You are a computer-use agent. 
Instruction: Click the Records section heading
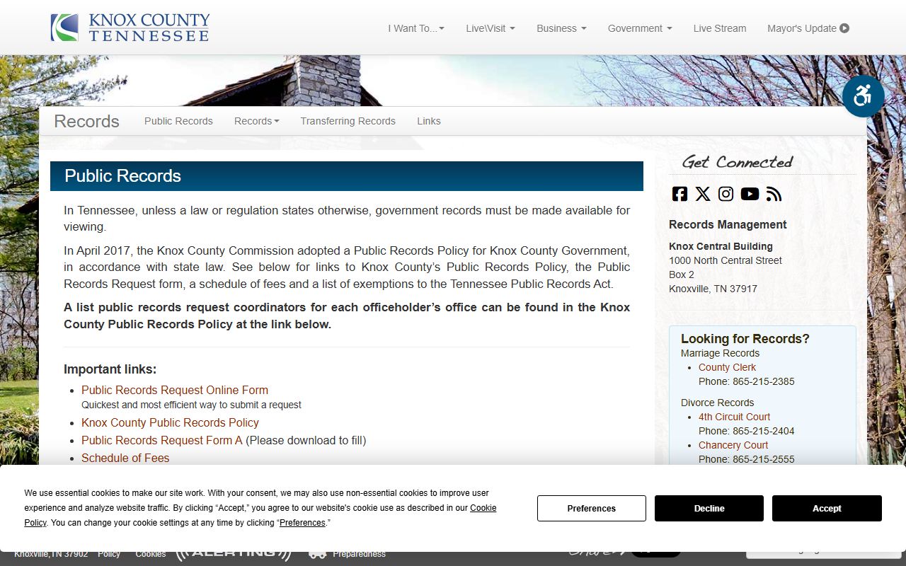click(86, 121)
